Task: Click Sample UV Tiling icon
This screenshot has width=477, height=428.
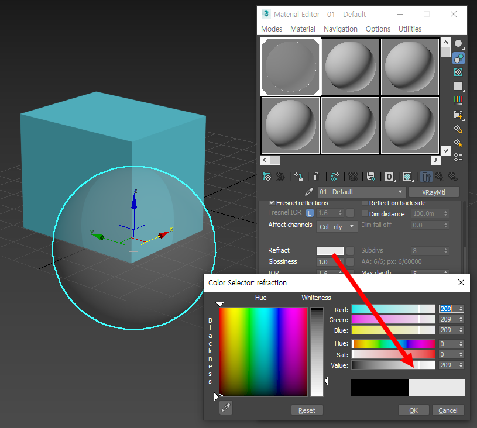Action: 458,87
